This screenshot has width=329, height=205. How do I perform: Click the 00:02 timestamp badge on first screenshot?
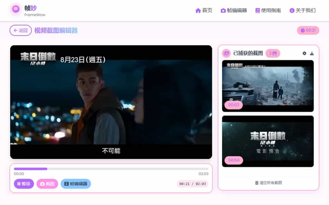[234, 105]
